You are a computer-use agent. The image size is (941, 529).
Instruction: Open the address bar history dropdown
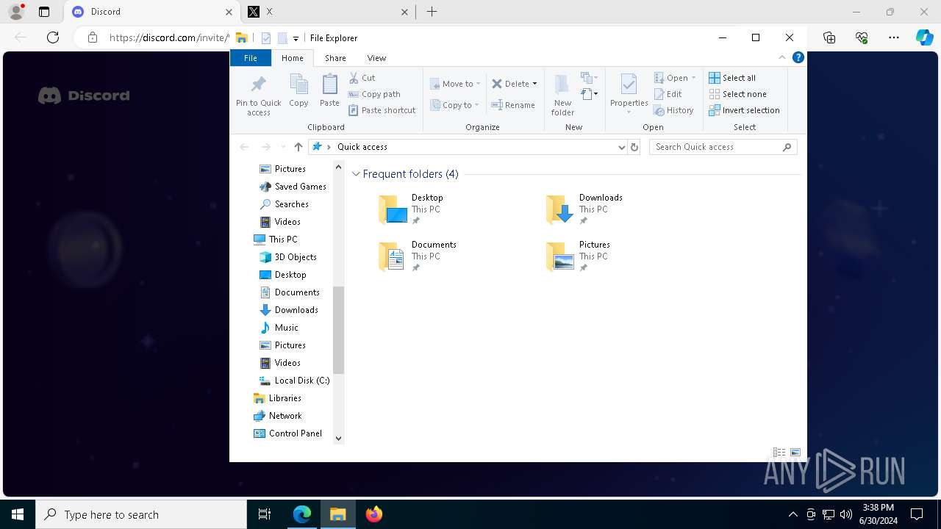[x=622, y=147]
